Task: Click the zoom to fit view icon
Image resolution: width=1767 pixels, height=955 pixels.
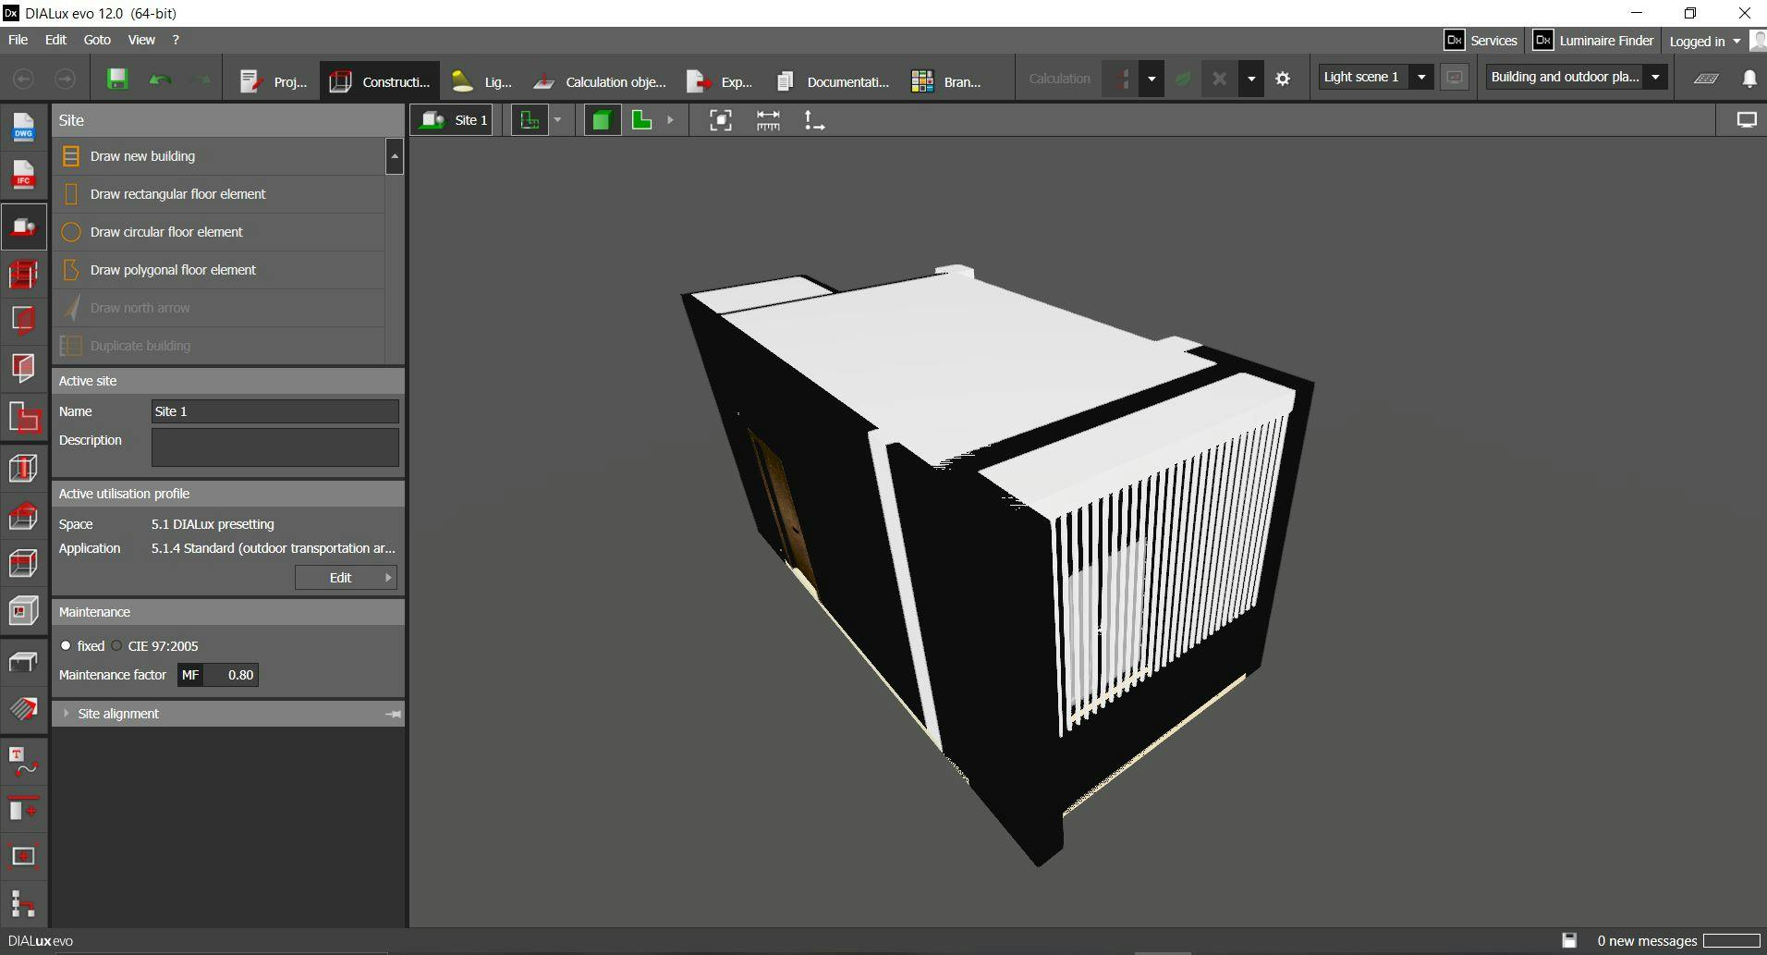Action: pos(720,120)
